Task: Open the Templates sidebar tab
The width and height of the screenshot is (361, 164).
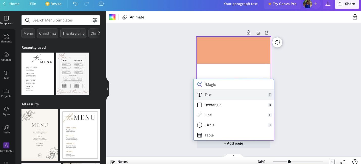Action: point(6,20)
